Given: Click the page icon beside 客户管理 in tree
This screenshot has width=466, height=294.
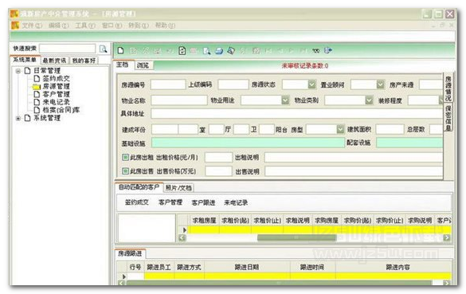Looking at the screenshot, I should click(x=37, y=94).
